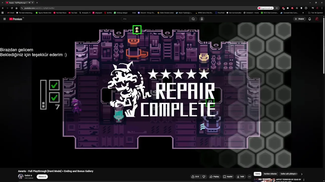Open the tab search dropdown arrow
325x182 pixels.
pos(2,3)
